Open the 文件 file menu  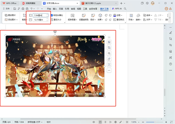point(6,9)
